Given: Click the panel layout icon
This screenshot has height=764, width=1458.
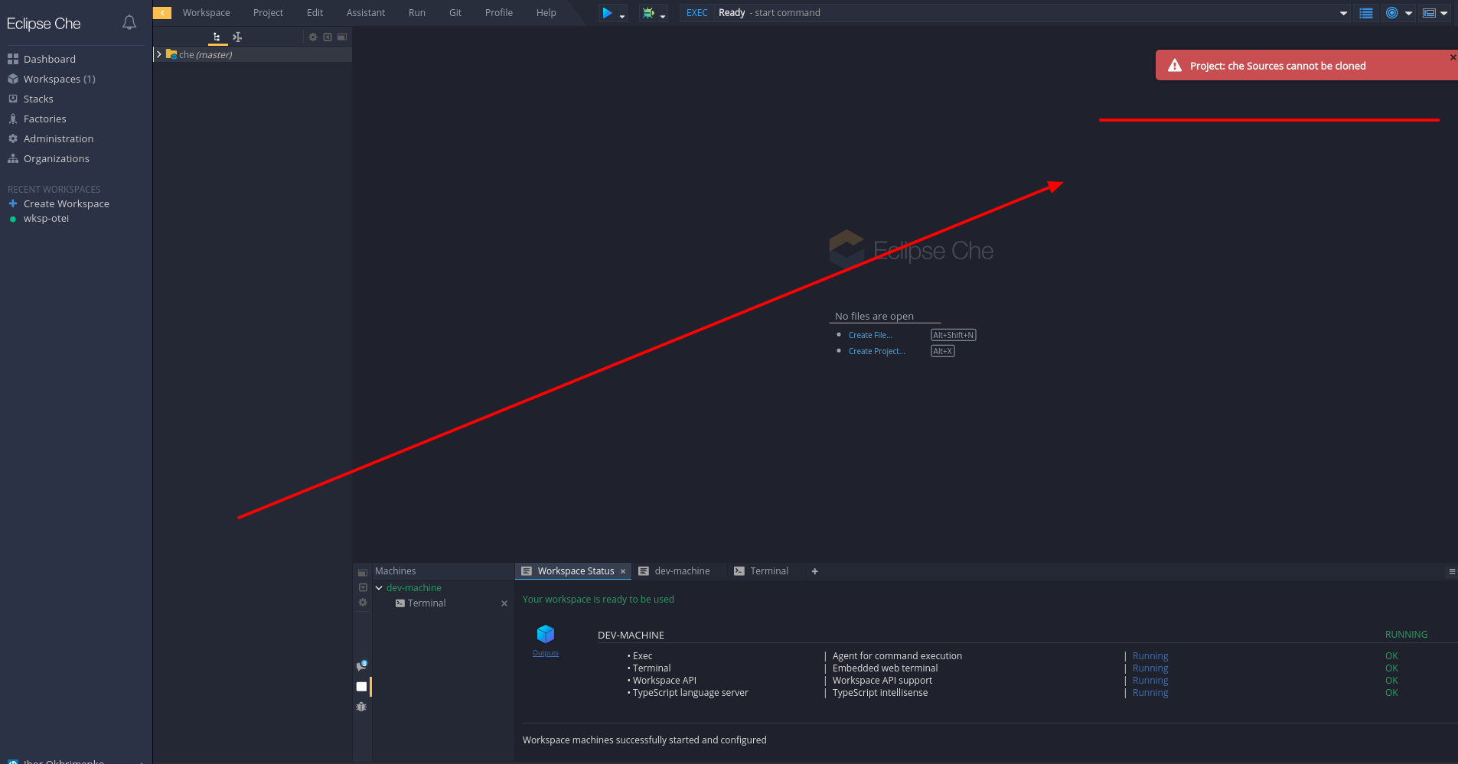Looking at the screenshot, I should pyautogui.click(x=1429, y=13).
